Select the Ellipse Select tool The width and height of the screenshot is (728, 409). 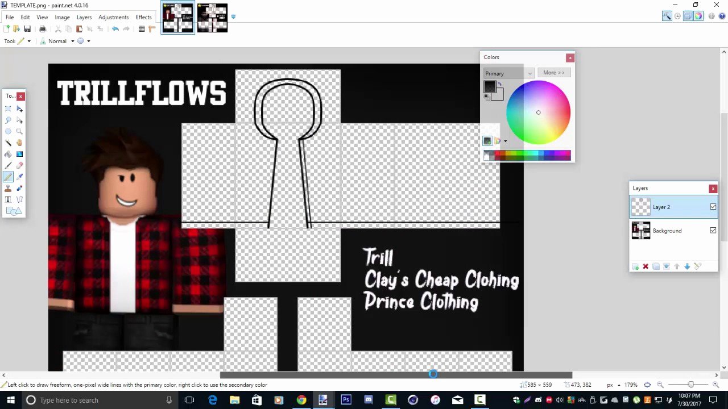[8, 131]
